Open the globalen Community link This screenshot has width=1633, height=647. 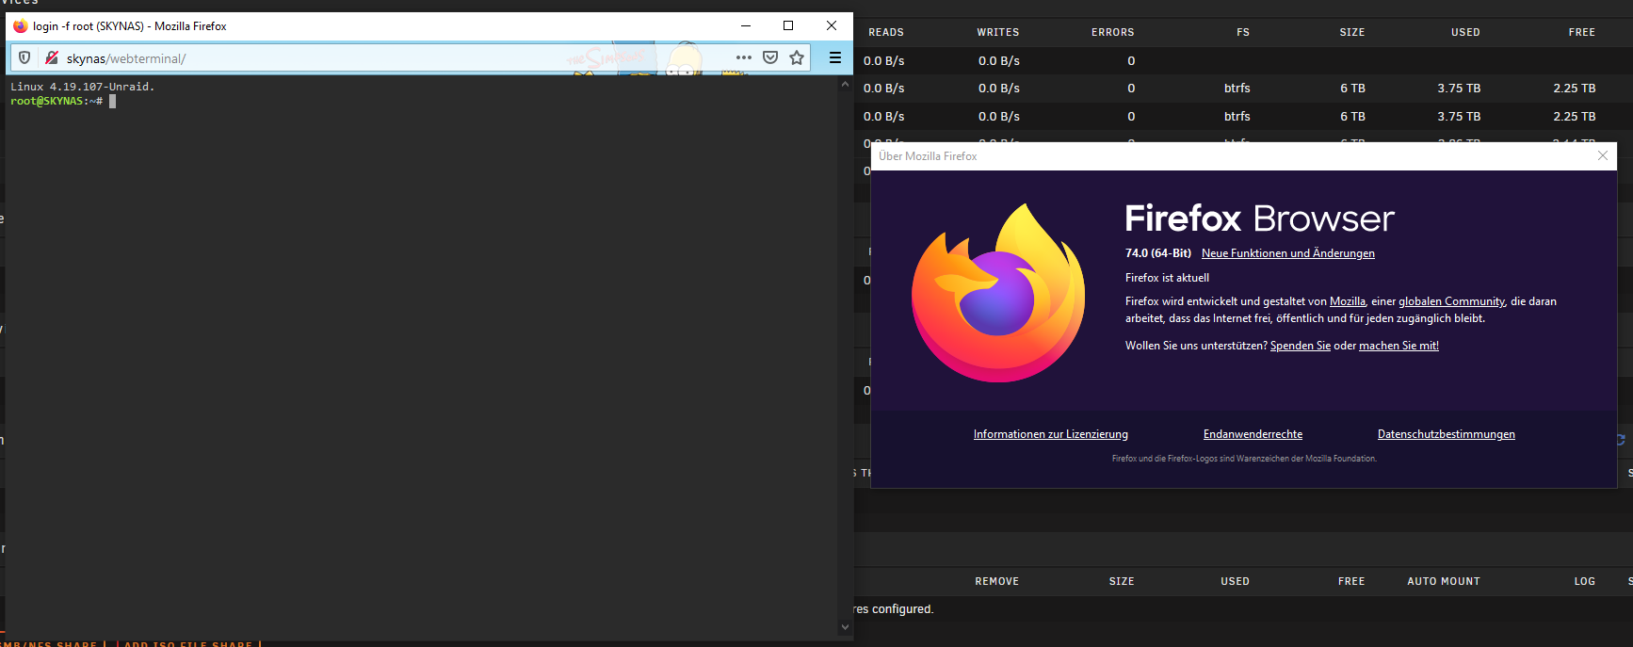click(x=1451, y=301)
